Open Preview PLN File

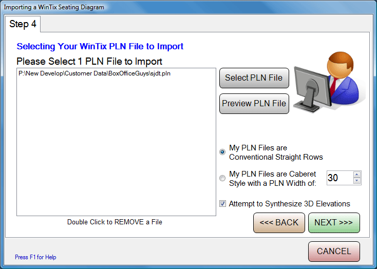tap(254, 104)
